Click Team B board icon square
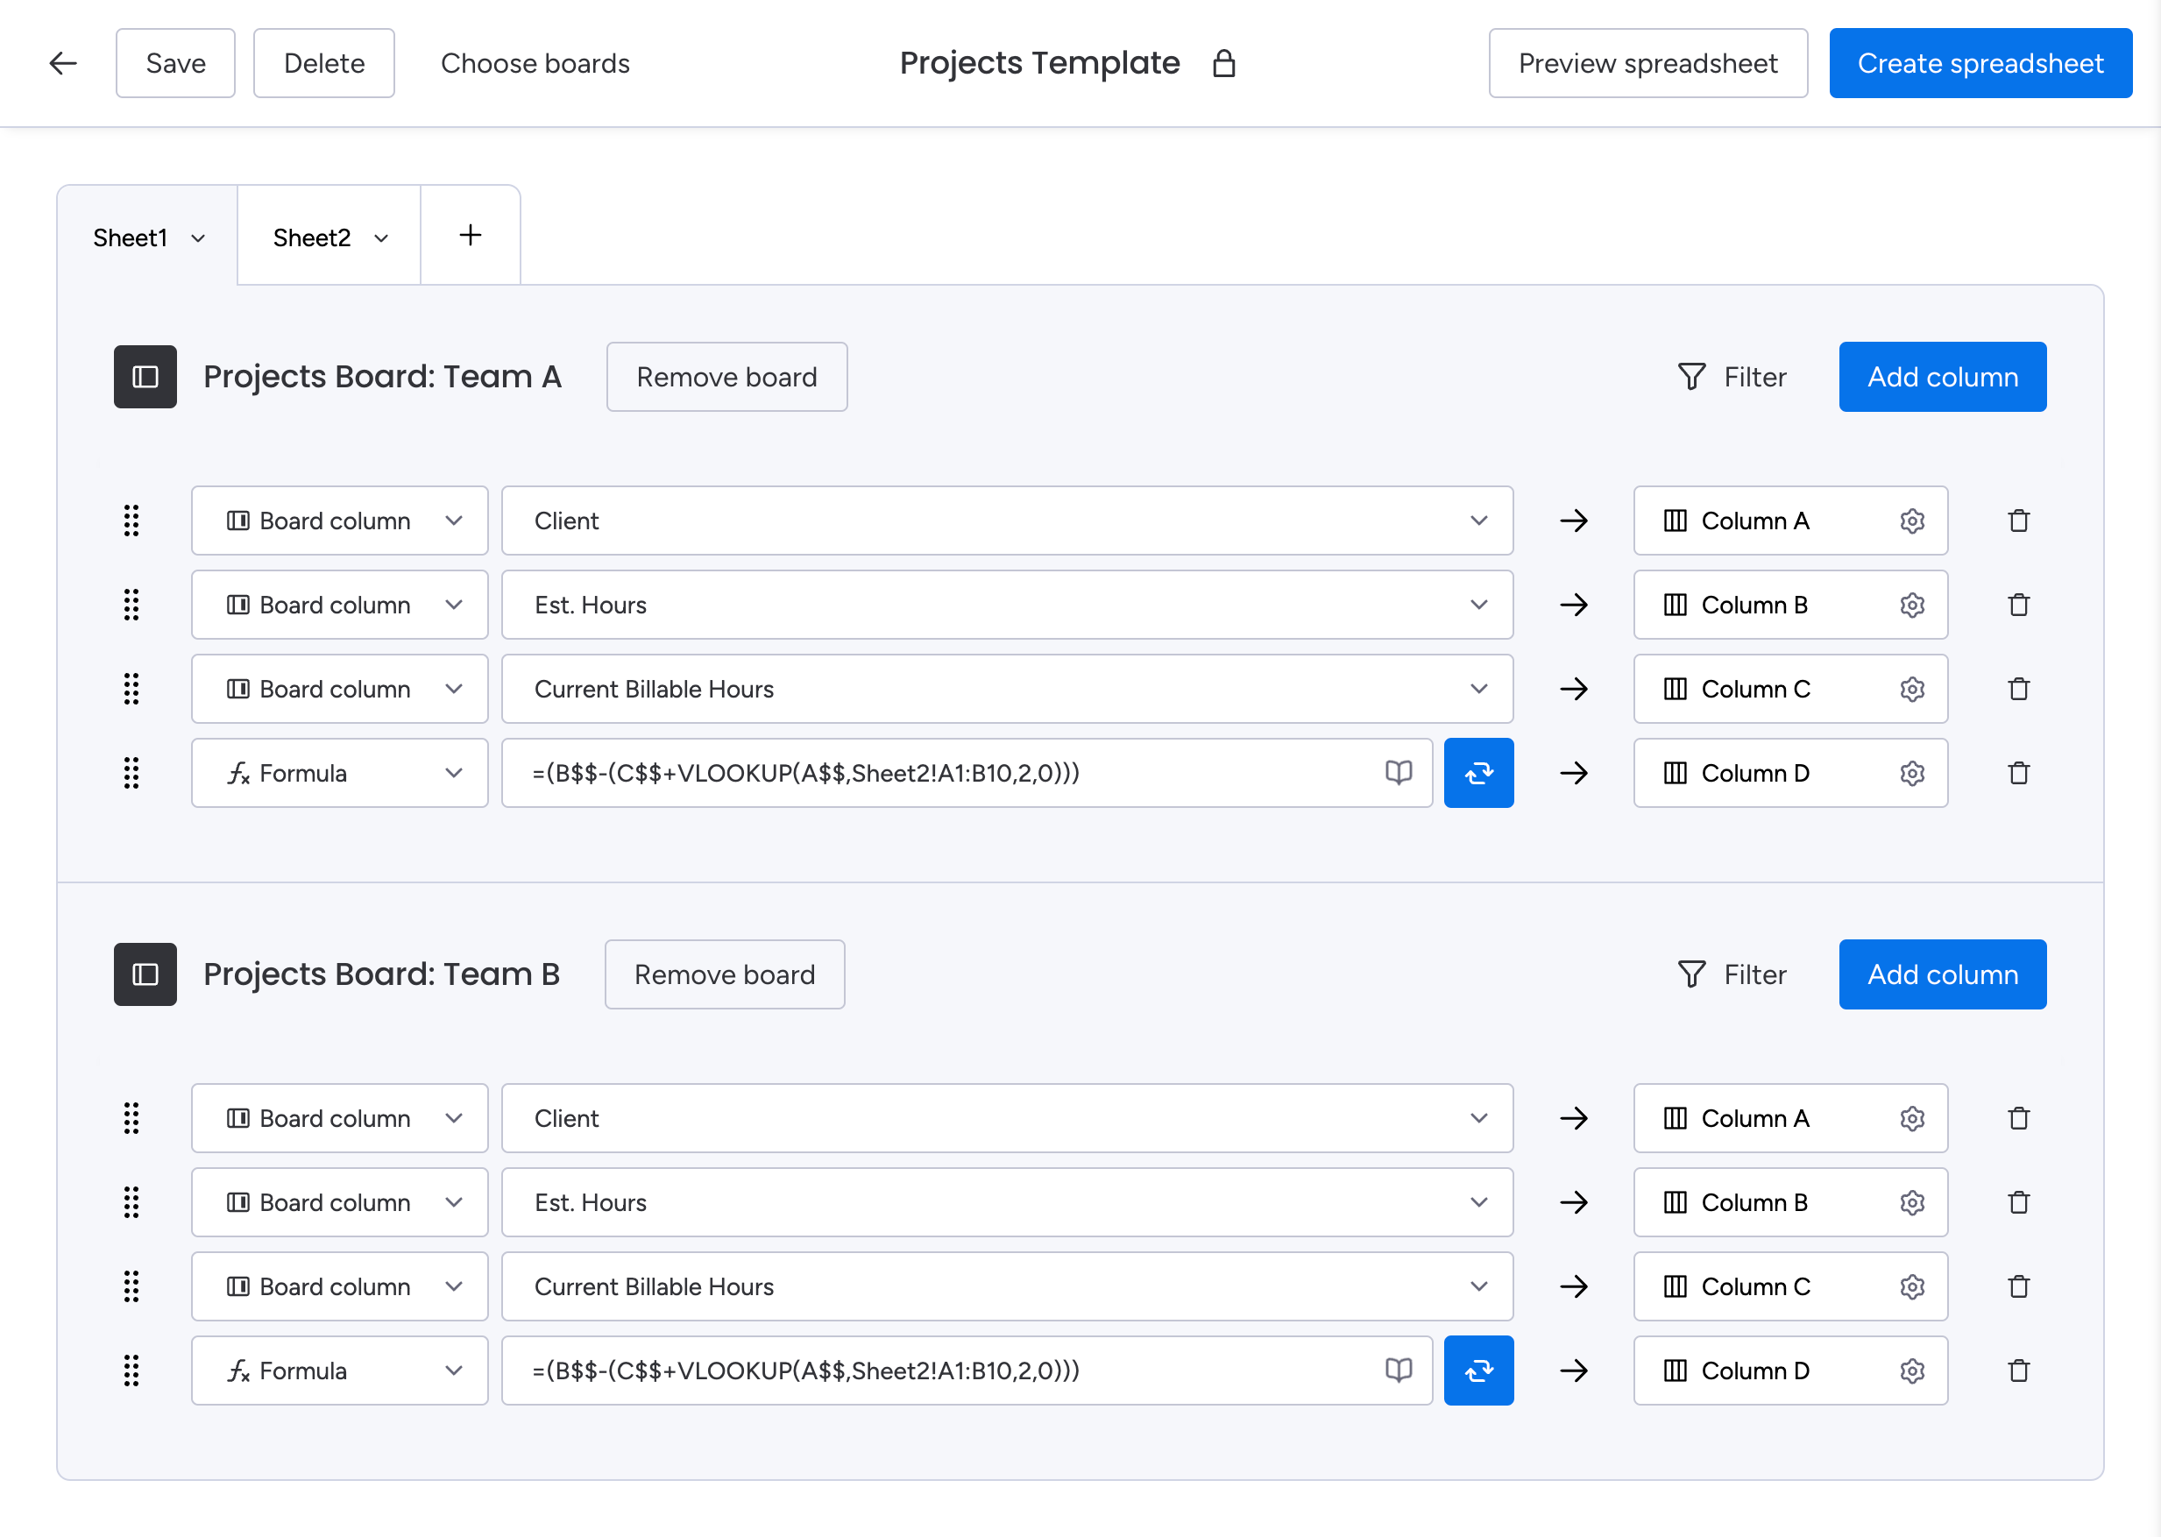This screenshot has width=2161, height=1537. click(145, 974)
